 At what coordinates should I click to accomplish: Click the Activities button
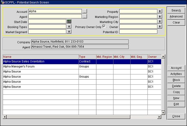(176, 74)
